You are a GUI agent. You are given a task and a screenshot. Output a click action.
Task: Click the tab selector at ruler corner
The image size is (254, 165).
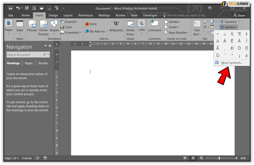tap(57, 44)
